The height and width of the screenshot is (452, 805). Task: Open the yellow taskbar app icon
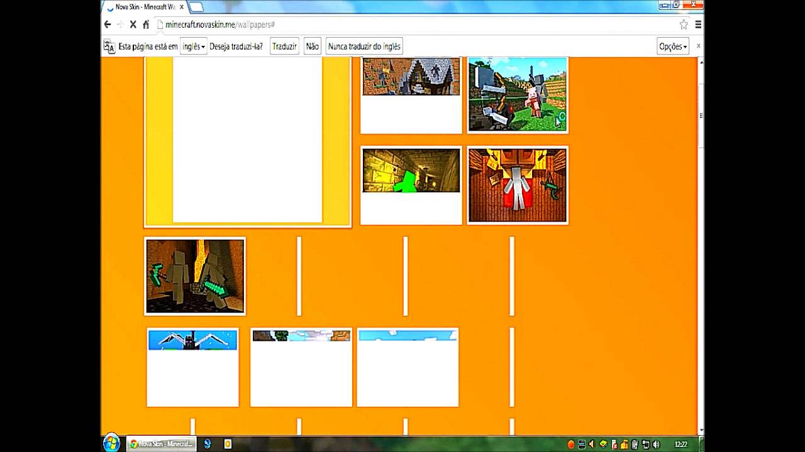click(x=228, y=444)
